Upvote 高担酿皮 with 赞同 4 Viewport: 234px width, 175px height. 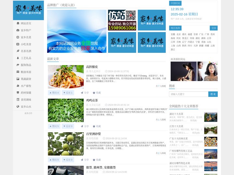click(x=54, y=93)
